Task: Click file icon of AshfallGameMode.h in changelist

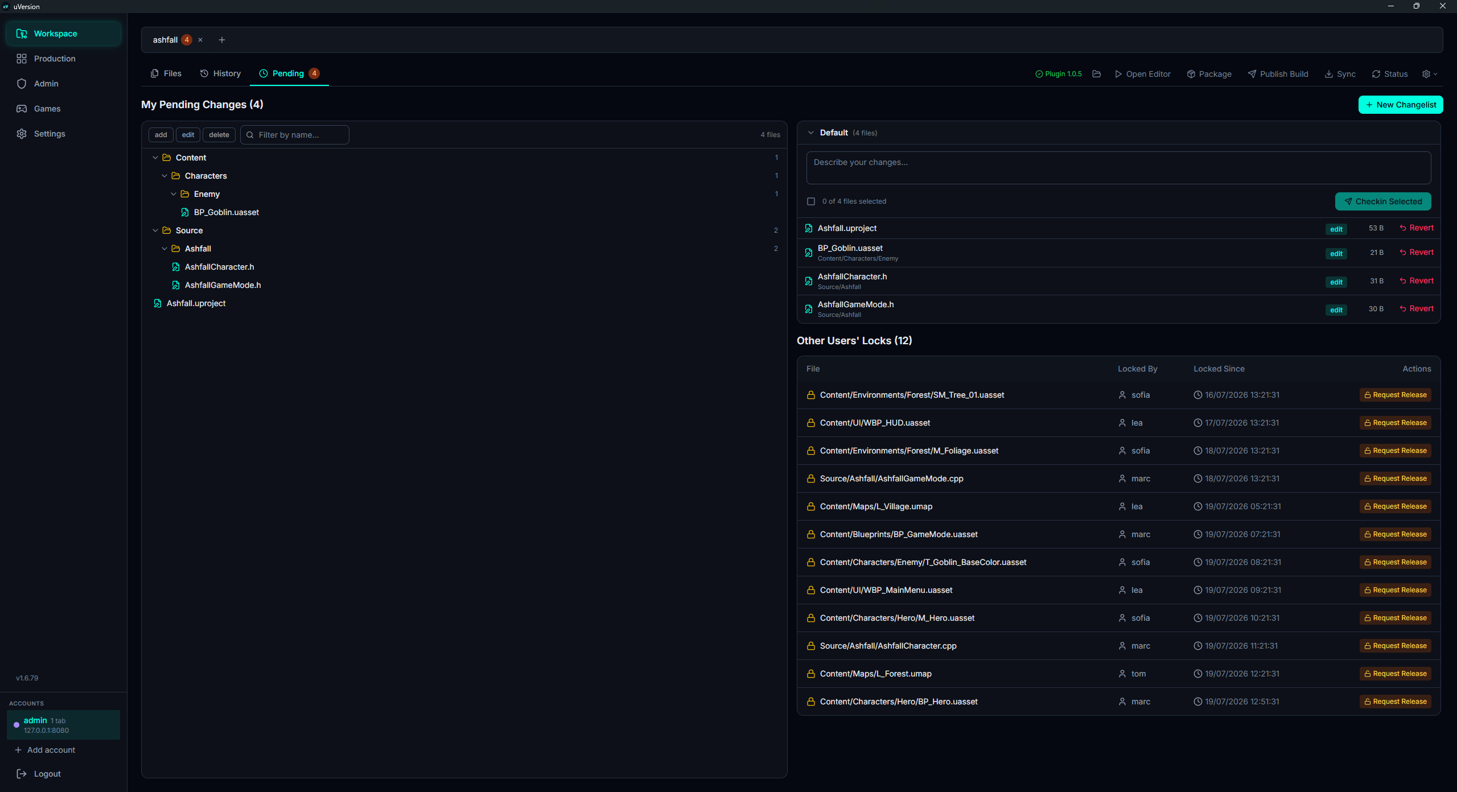Action: pyautogui.click(x=809, y=309)
